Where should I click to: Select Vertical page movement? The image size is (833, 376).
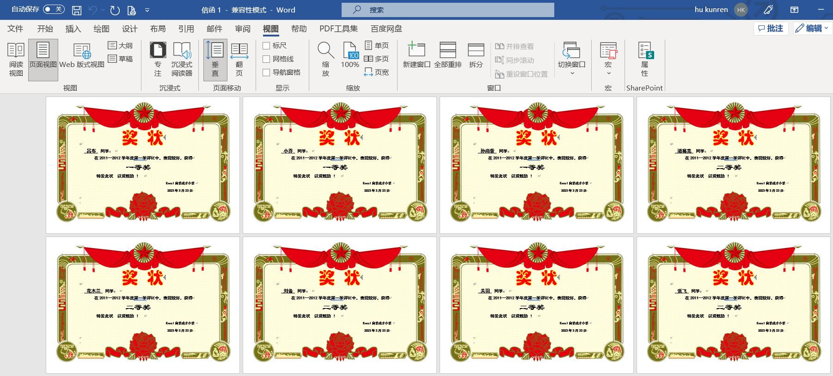tap(215, 60)
